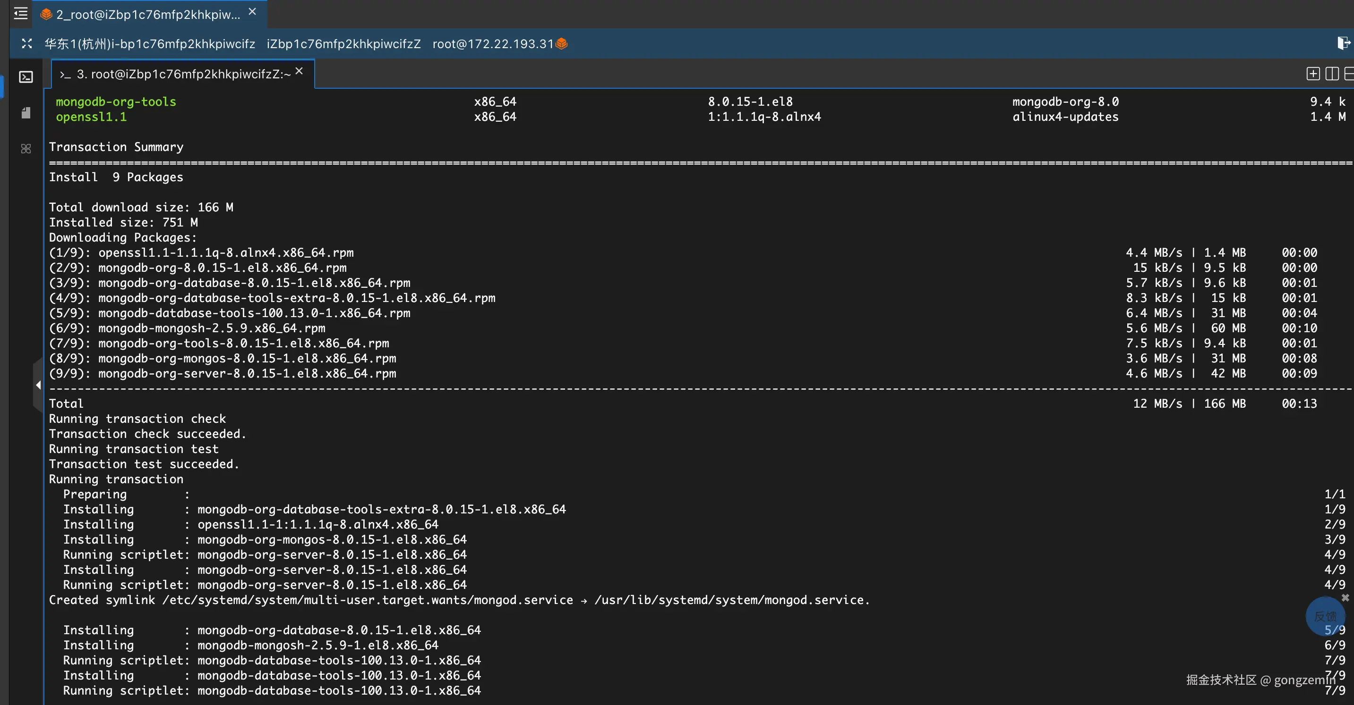Collapse left sidebar with arrow handle
Image resolution: width=1354 pixels, height=705 pixels.
pos(38,385)
